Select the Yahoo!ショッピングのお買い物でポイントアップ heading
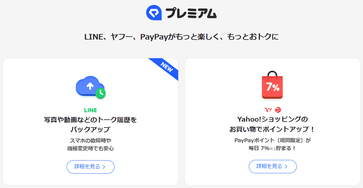 272,124
